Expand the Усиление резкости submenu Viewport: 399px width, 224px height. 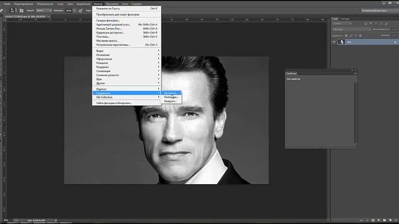(127, 75)
